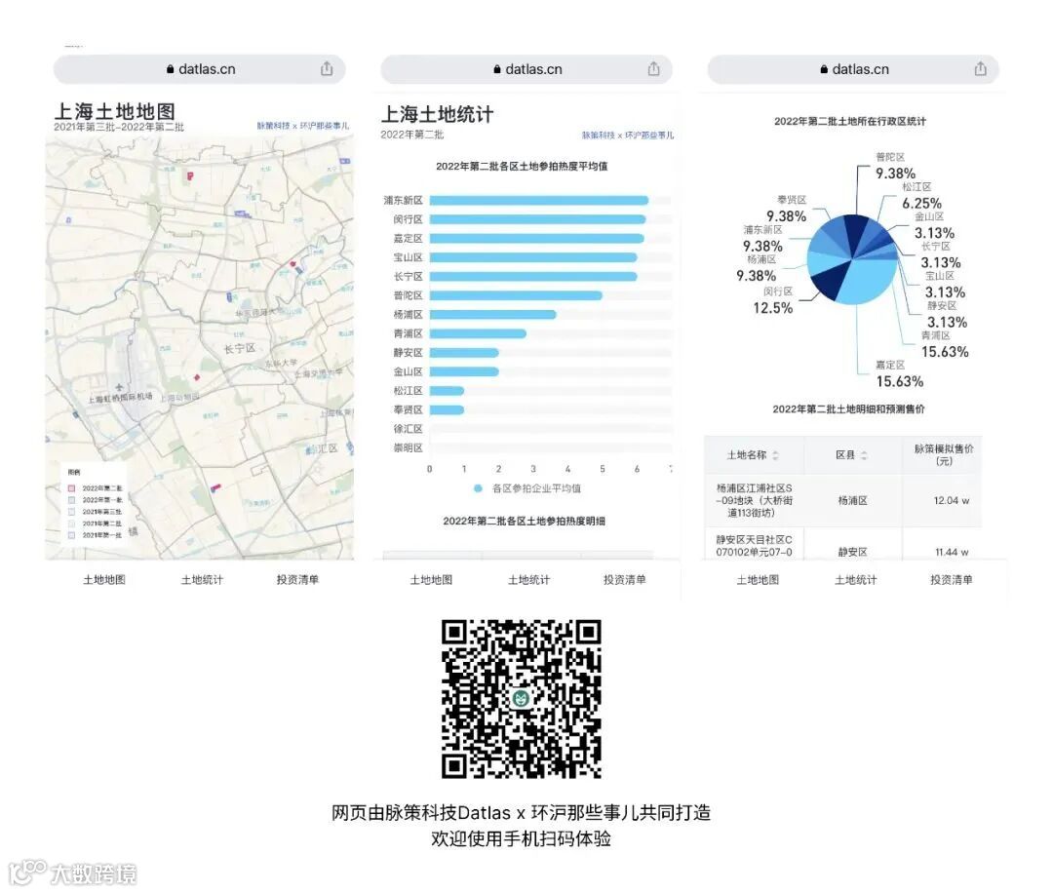Click the green logo in the QR code center
The height and width of the screenshot is (893, 1053).
coord(521,698)
